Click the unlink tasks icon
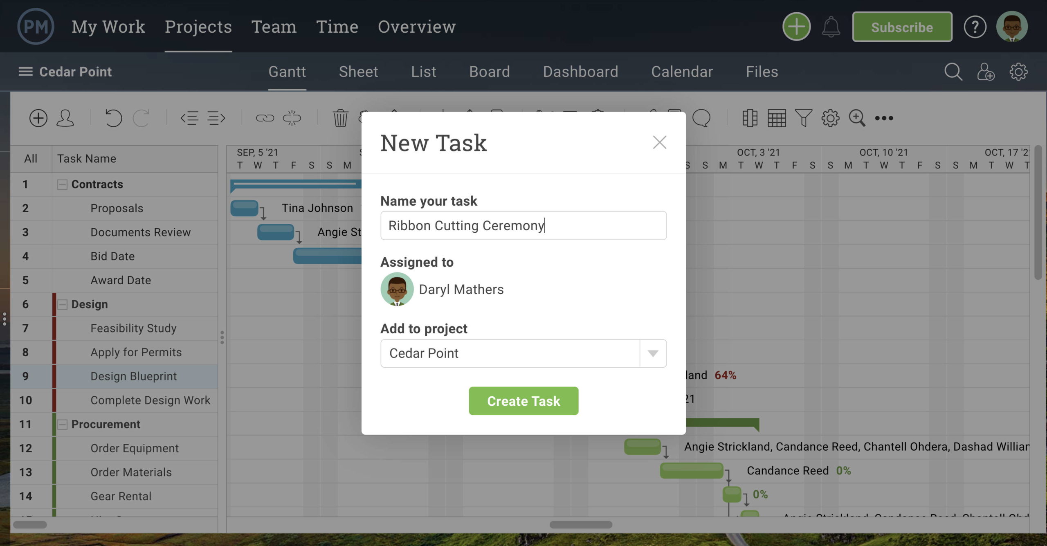1047x546 pixels. (292, 118)
